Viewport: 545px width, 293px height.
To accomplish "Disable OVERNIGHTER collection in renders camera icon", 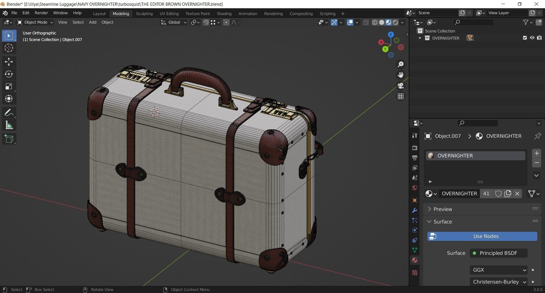I will pyautogui.click(x=539, y=38).
